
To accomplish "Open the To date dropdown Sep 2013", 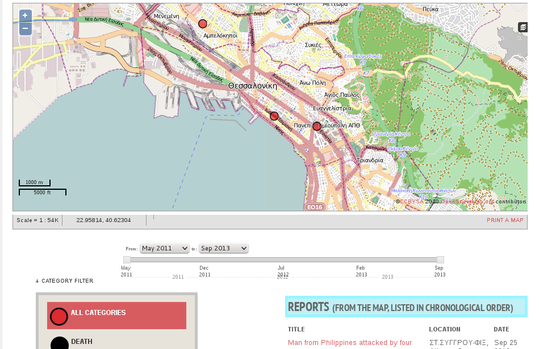I will click(x=224, y=248).
